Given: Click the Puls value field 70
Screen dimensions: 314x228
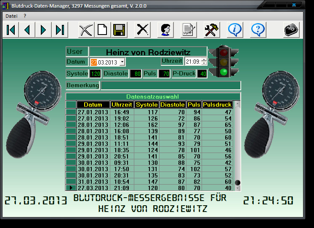Looking at the screenshot, I should 165,74.
